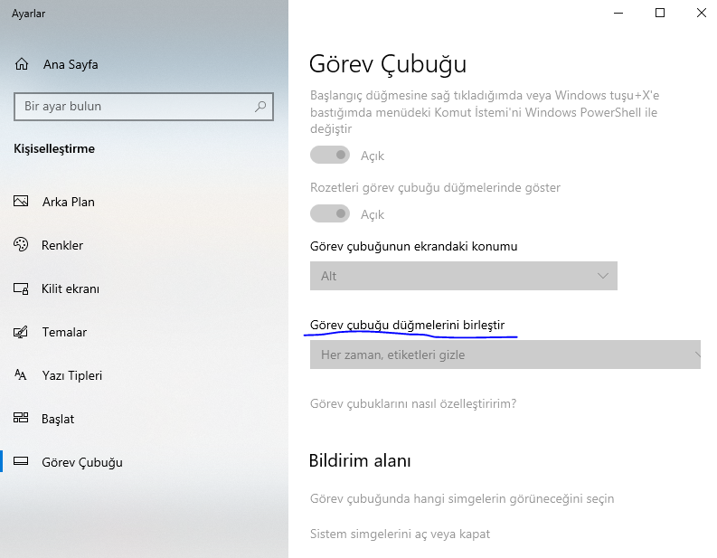The height and width of the screenshot is (558, 717).
Task: Minimize the Ayarlar window
Action: point(618,13)
